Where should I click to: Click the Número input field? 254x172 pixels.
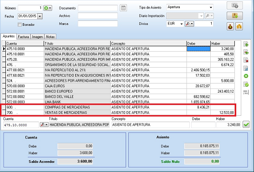(x=30, y=8)
